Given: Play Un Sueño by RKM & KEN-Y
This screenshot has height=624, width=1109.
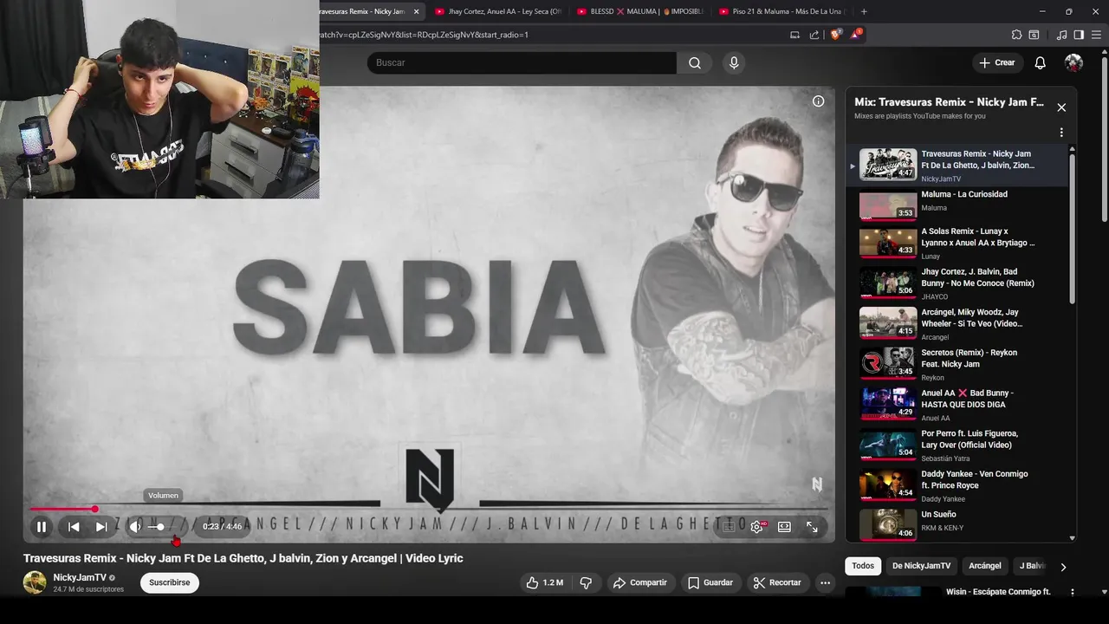Looking at the screenshot, I should click(957, 523).
